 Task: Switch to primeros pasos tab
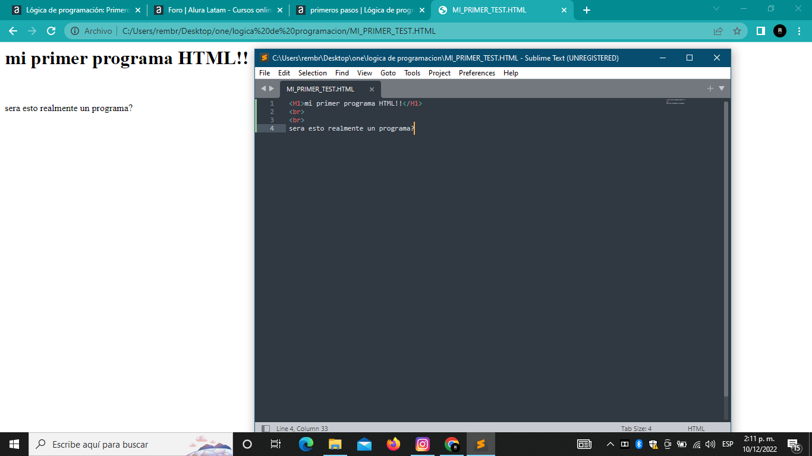pyautogui.click(x=361, y=10)
